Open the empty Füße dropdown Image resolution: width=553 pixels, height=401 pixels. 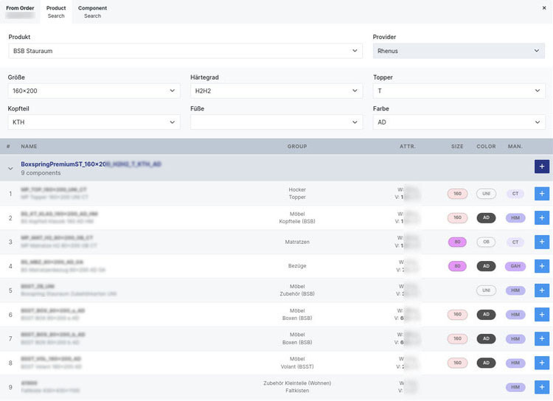coord(276,122)
